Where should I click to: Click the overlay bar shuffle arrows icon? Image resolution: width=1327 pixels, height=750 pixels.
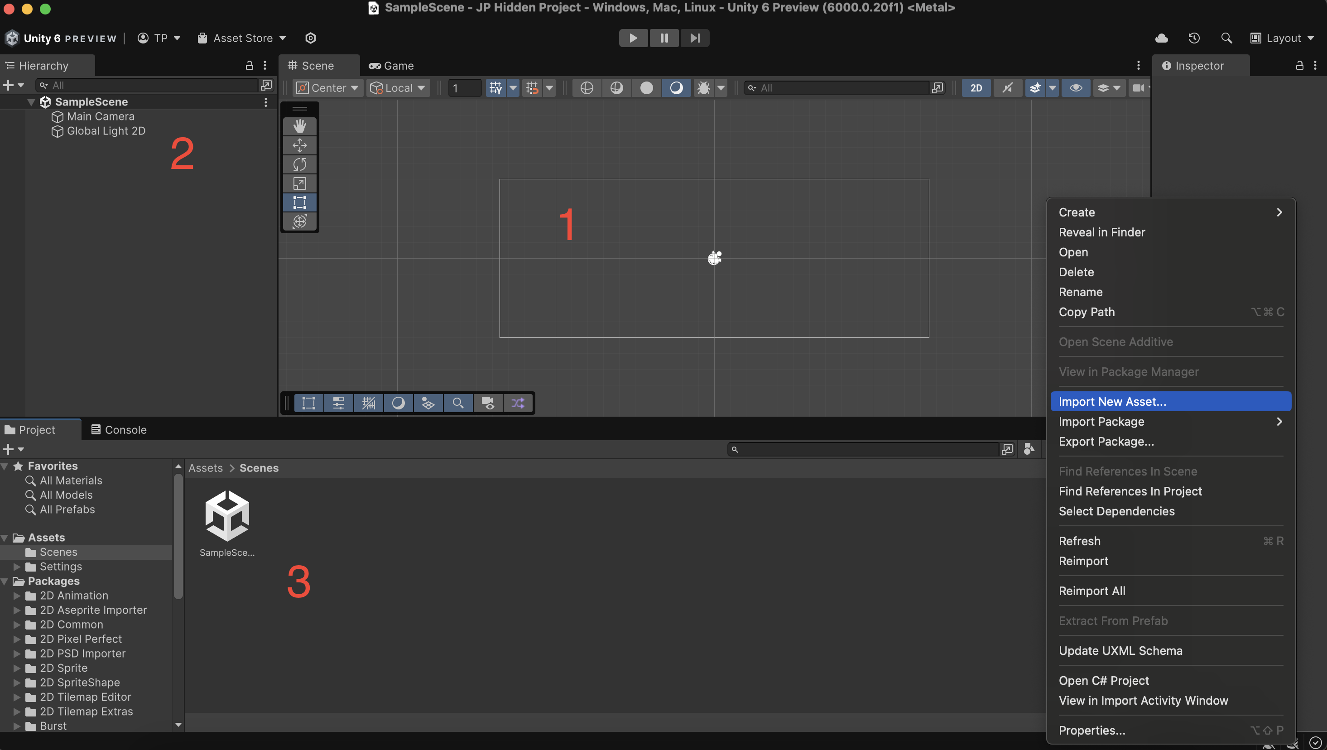point(518,403)
